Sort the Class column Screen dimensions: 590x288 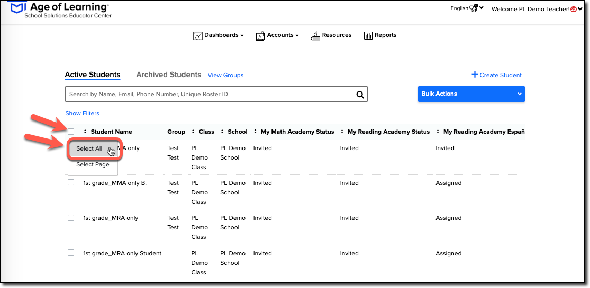point(194,132)
